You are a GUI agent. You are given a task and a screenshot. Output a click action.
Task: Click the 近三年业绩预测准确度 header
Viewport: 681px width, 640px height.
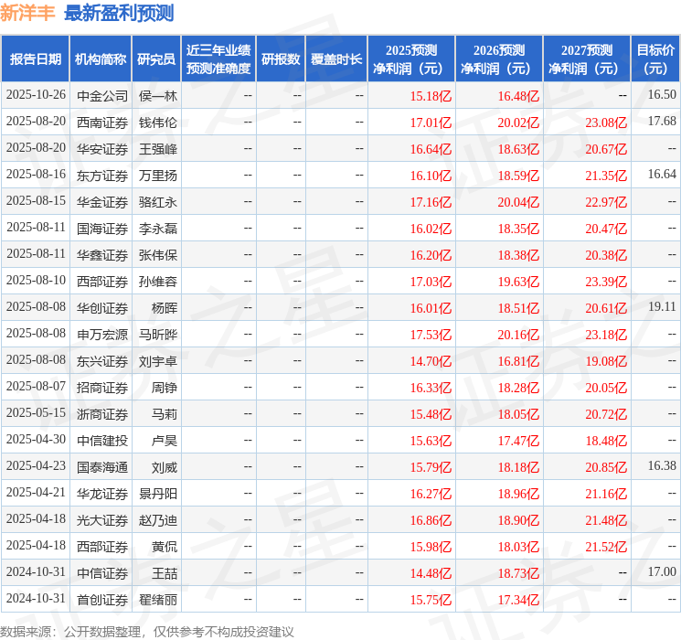coord(218,59)
